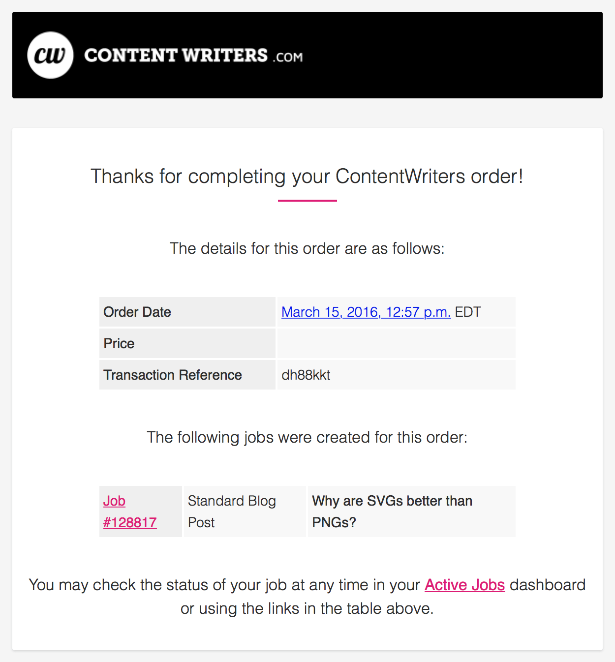Click the dh88kkt transaction reference value
This screenshot has height=662, width=615.
pos(306,375)
